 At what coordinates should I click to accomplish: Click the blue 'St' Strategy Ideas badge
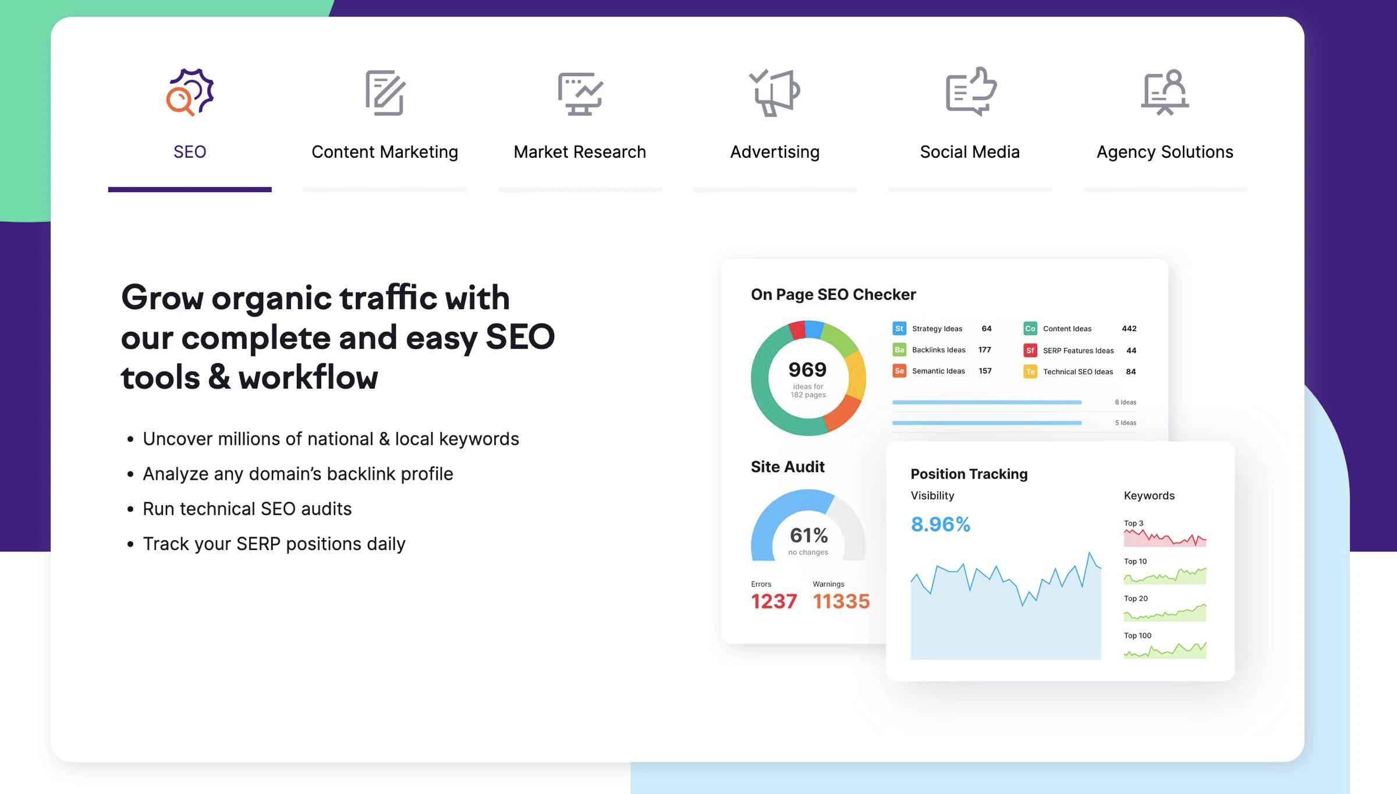point(899,329)
